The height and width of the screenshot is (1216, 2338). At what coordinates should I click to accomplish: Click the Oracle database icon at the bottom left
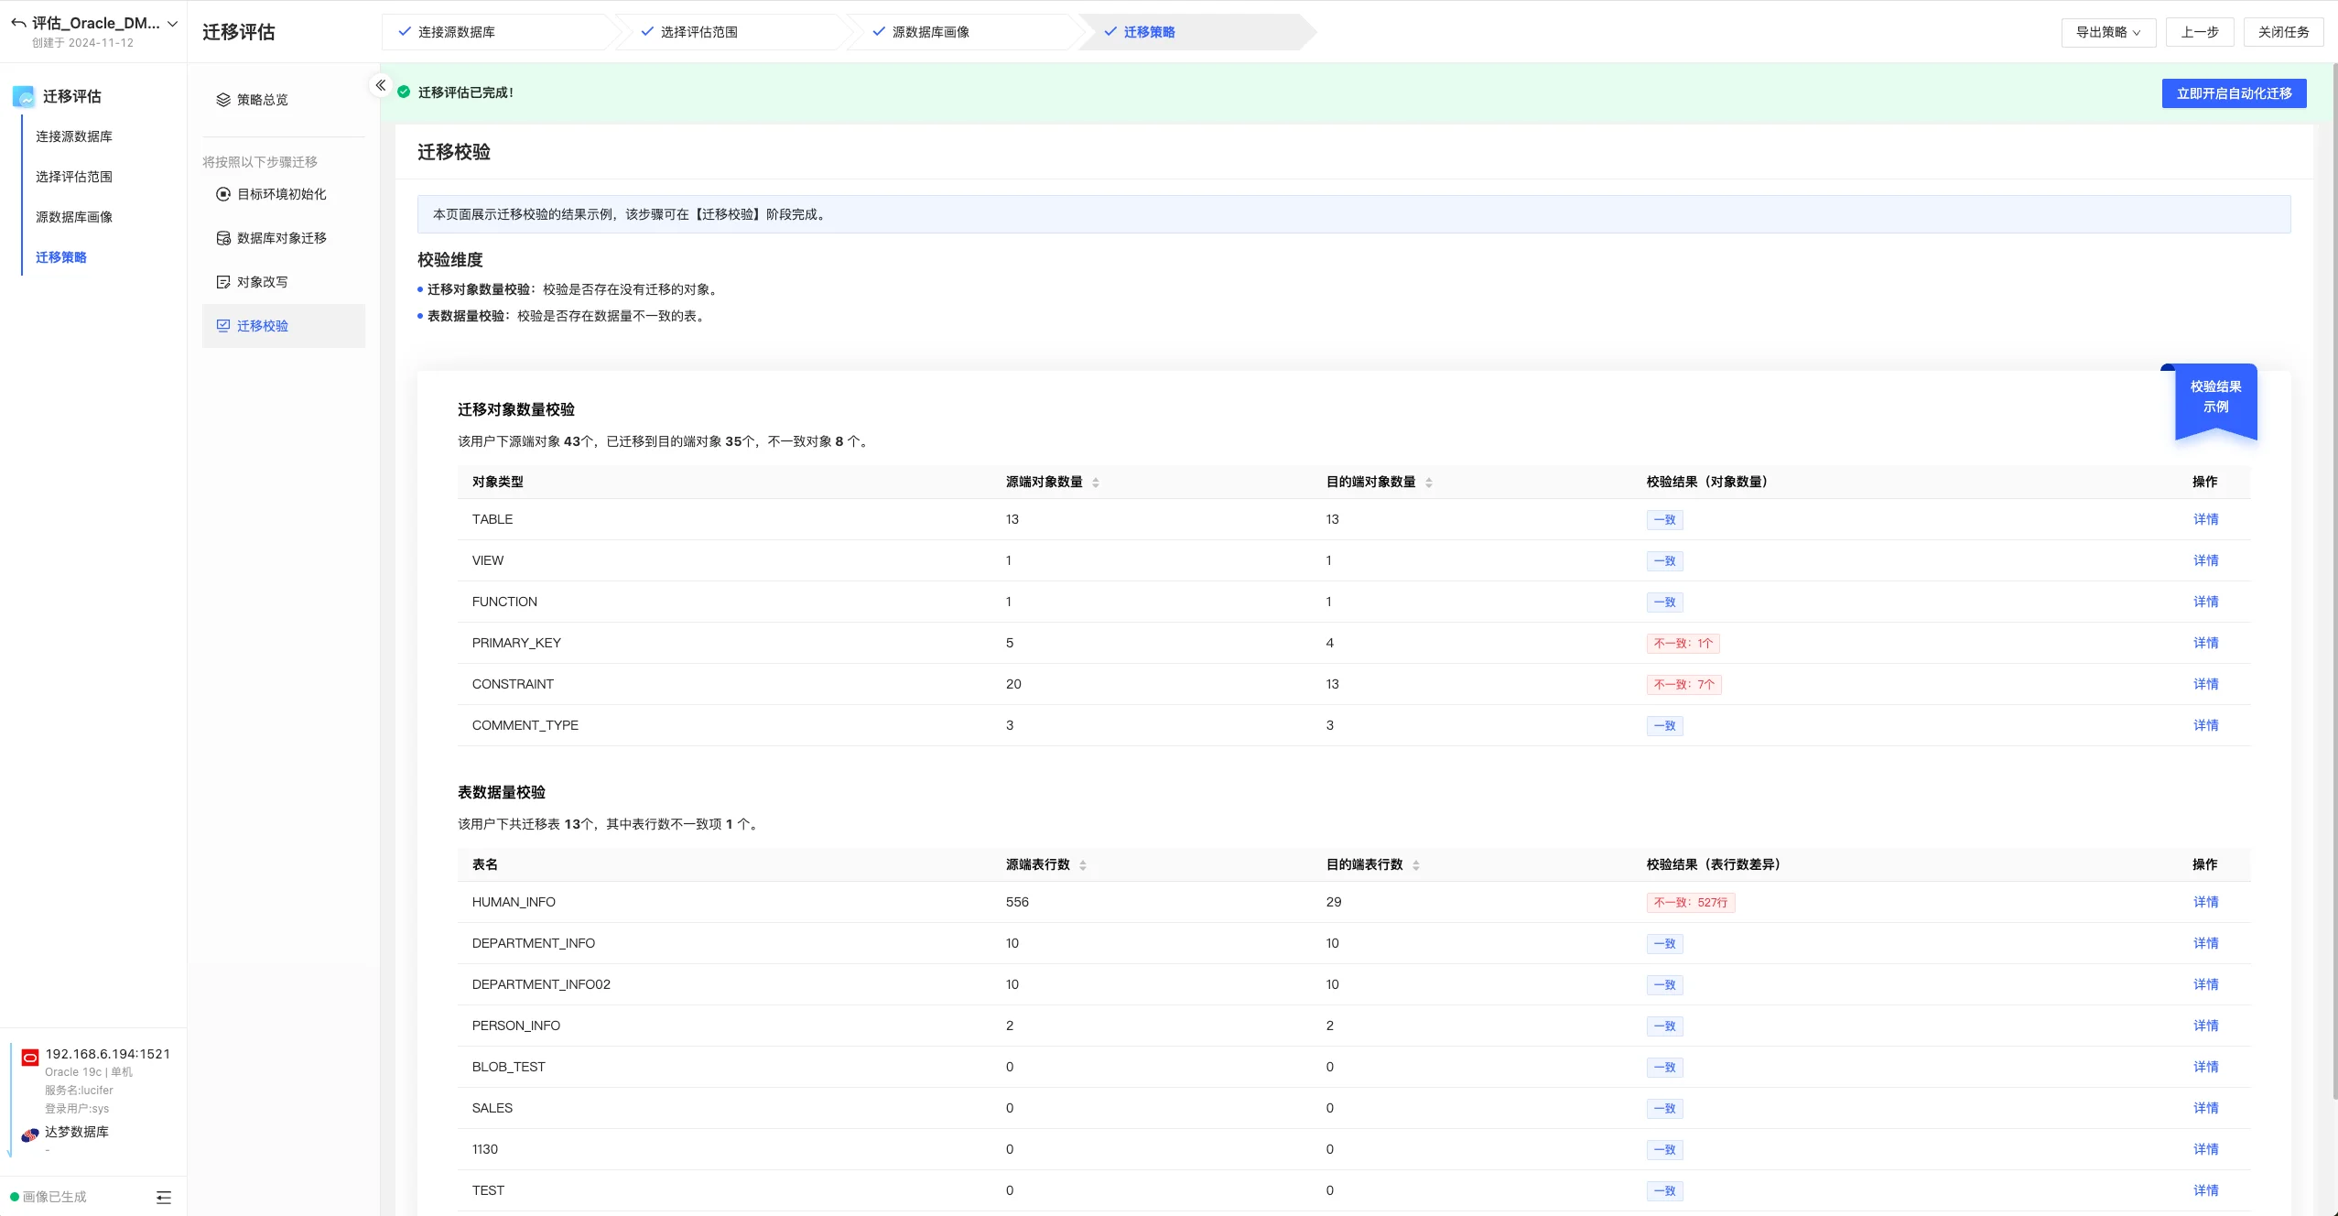pyautogui.click(x=30, y=1057)
